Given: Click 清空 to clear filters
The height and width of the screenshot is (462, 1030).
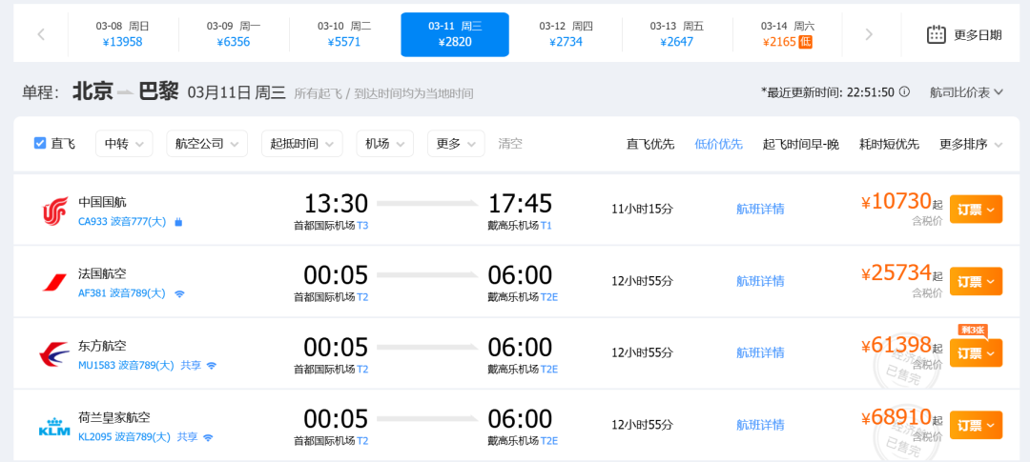Looking at the screenshot, I should point(510,144).
